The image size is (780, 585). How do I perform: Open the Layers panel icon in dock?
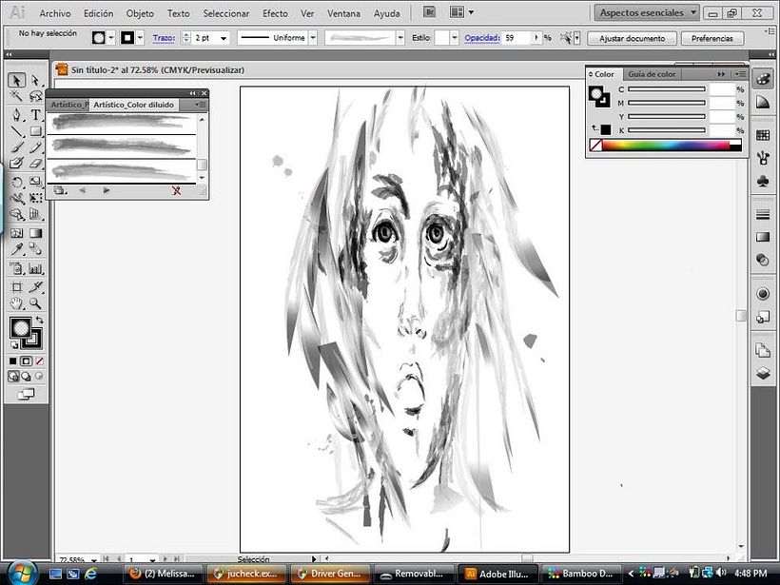point(762,374)
